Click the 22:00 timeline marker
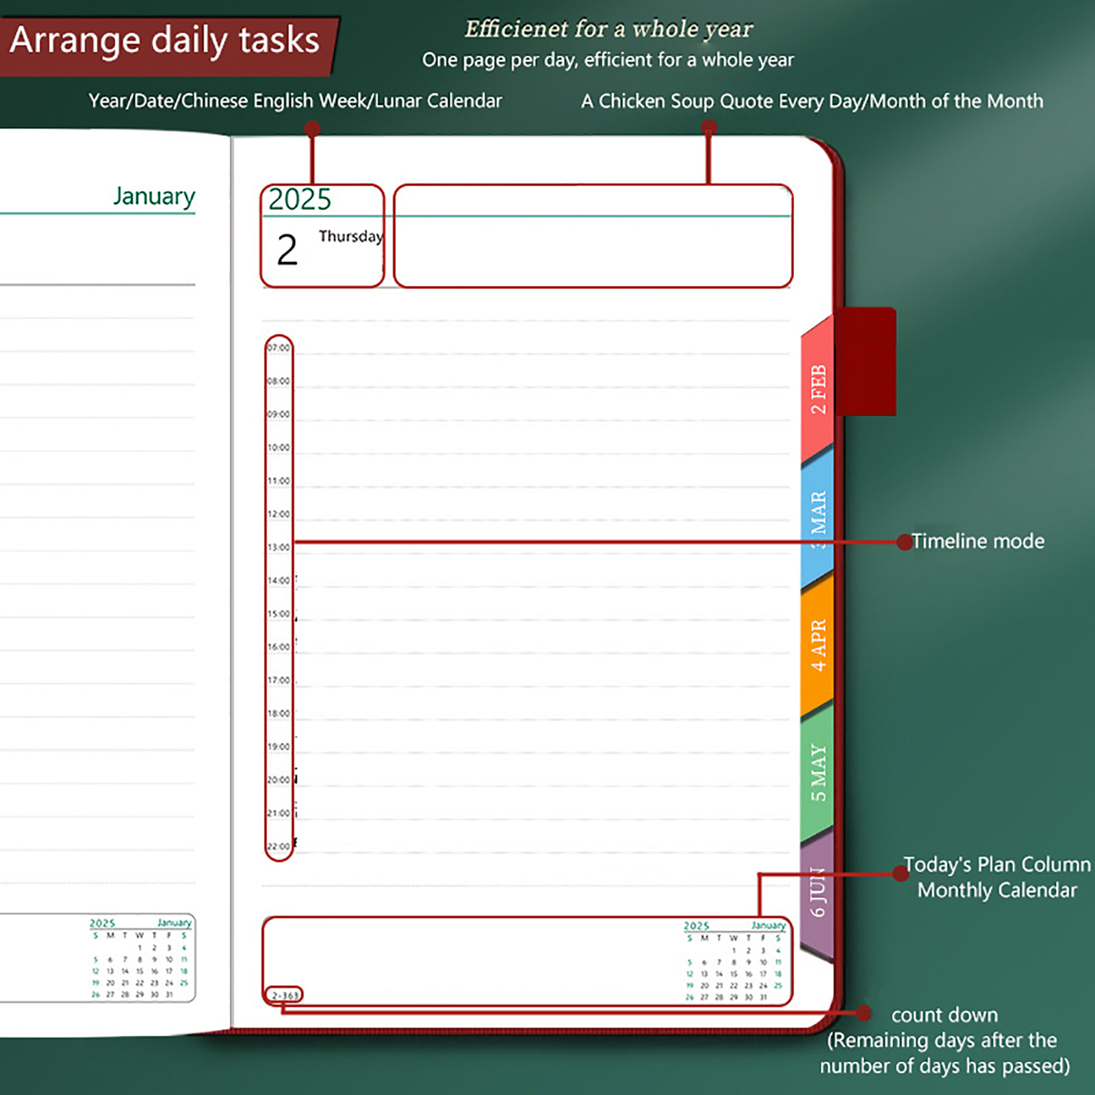 click(x=279, y=847)
